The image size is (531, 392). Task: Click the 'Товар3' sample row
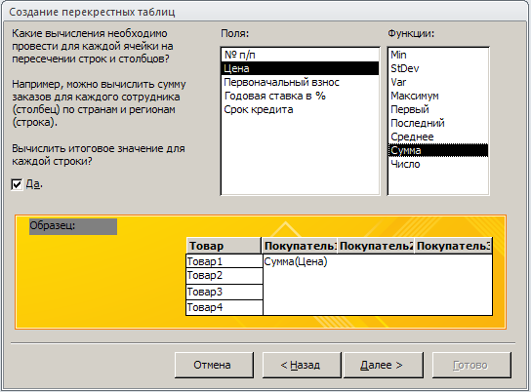coord(225,292)
